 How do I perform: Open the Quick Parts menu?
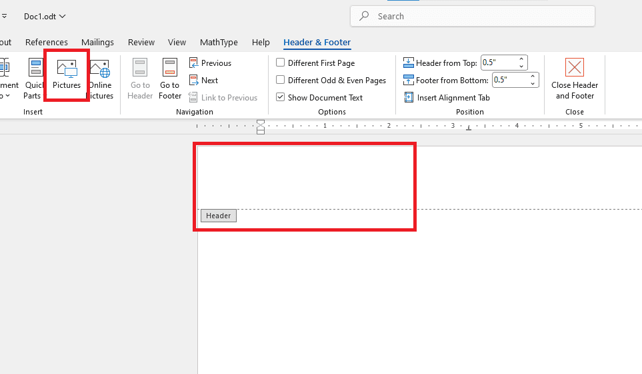click(x=34, y=79)
